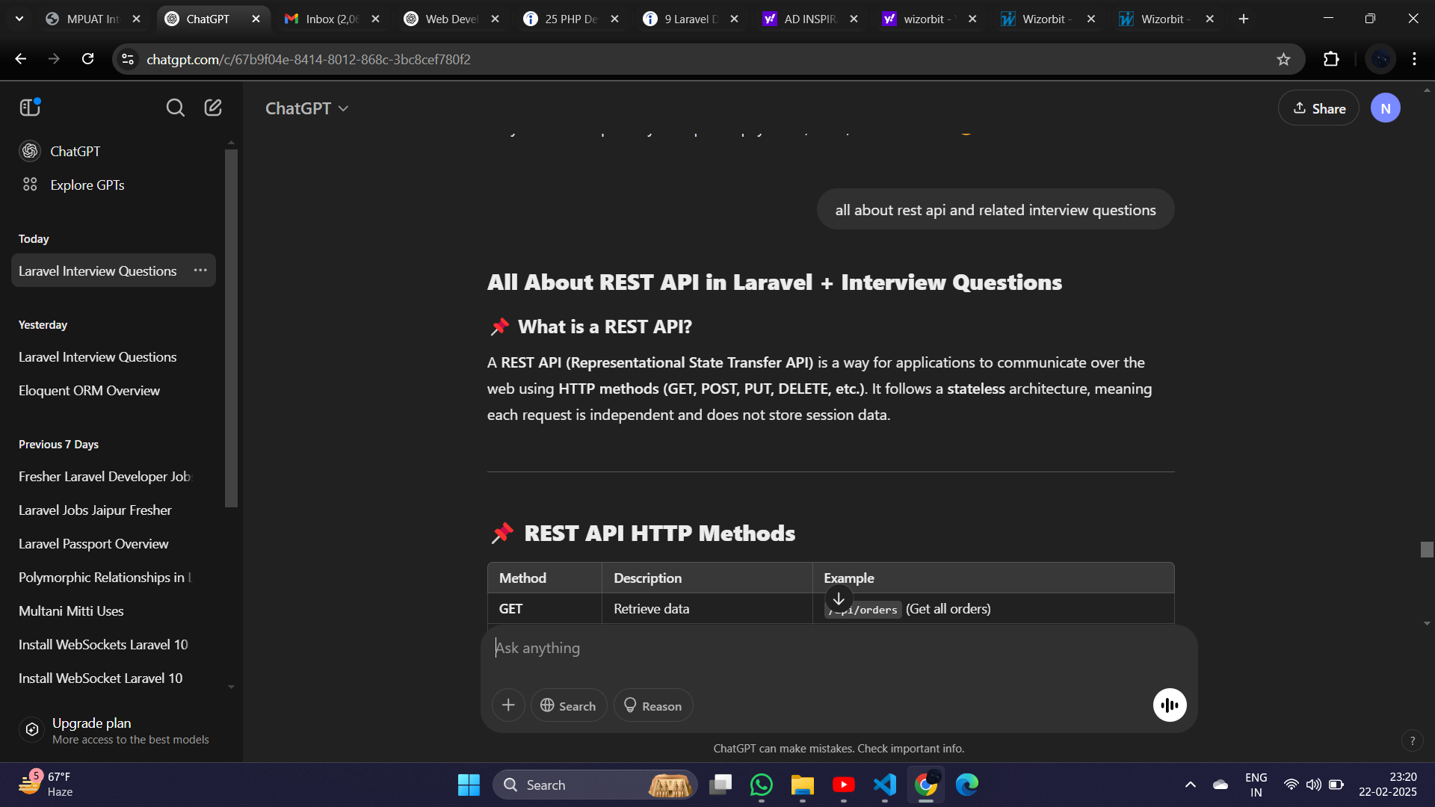Click the voice mode waveform button

tap(1169, 705)
